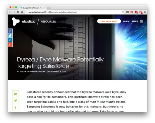Click the elastica wordmark

(x=28, y=21)
